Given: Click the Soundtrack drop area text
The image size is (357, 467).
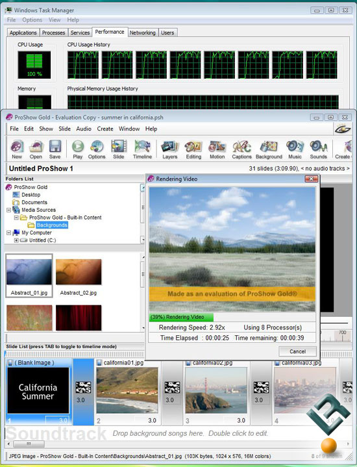Looking at the screenshot, I should tap(190, 433).
